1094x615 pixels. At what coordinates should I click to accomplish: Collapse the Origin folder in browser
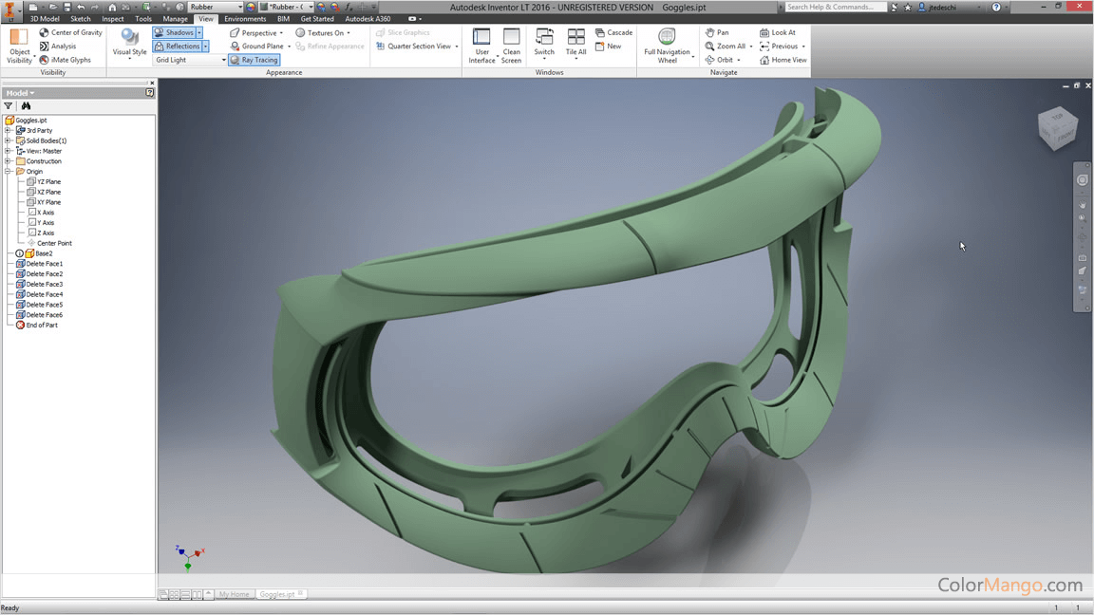coord(8,172)
